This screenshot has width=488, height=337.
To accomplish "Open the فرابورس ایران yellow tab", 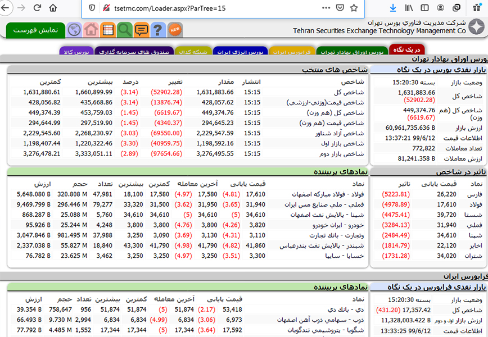I will pos(292,51).
